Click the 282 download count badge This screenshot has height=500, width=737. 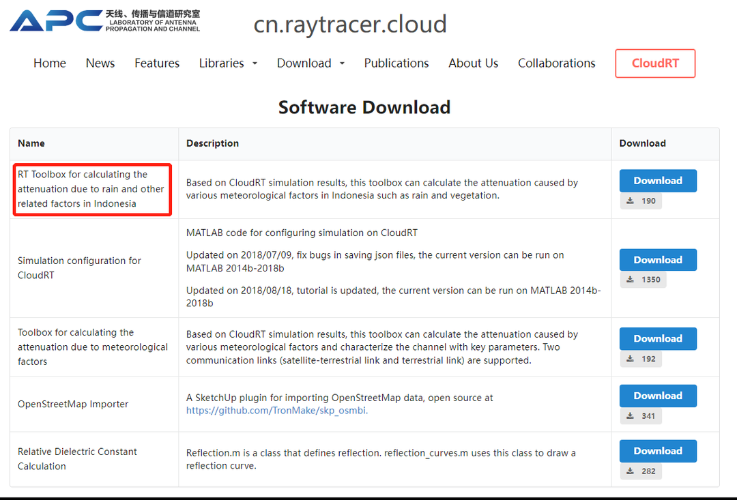[641, 471]
